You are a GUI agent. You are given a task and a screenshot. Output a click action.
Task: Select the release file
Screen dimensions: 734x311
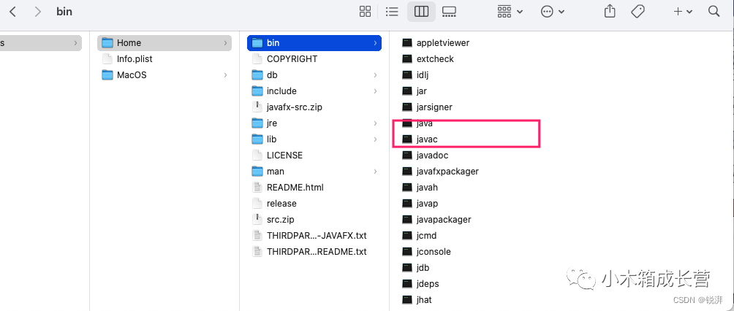[x=314, y=204]
